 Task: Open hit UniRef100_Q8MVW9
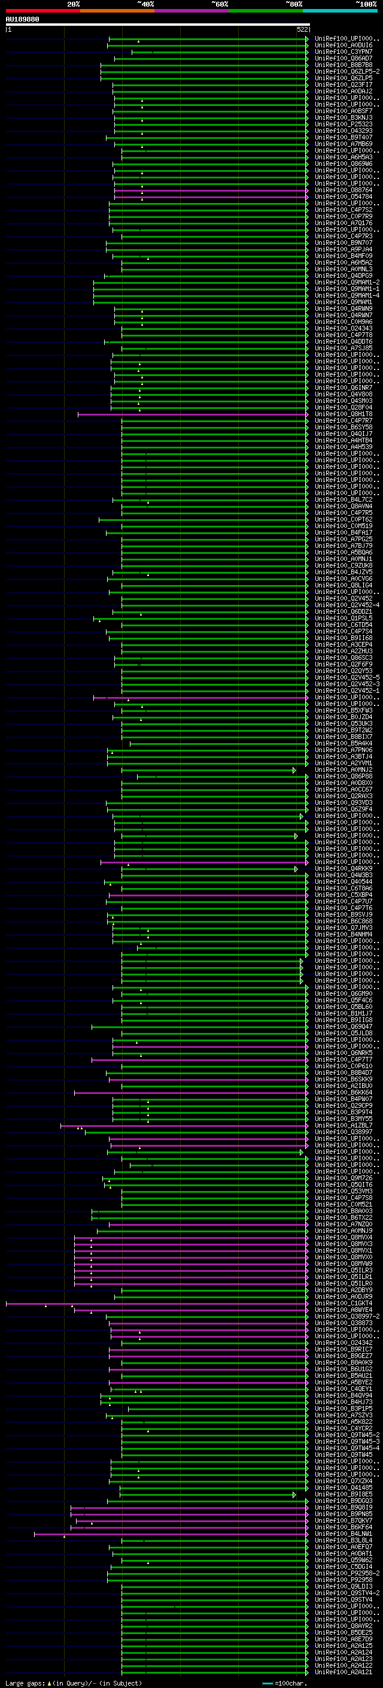344,1263
